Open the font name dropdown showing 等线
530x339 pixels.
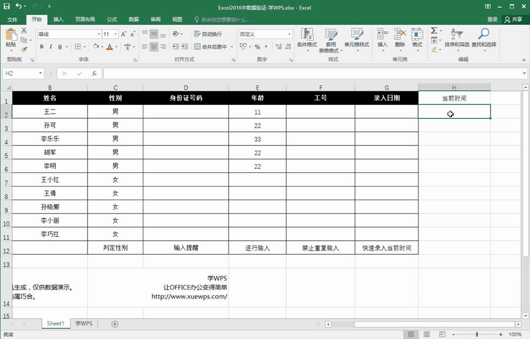click(68, 34)
